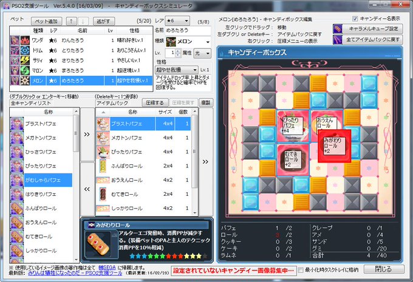
Task: Click >> to place item into candy box
Action: [206, 161]
